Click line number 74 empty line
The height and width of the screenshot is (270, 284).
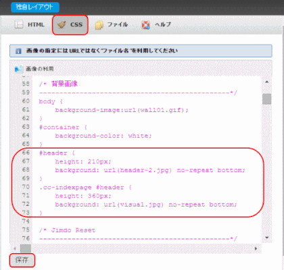click(26, 221)
